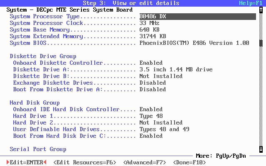Click Not Installed value for Hard Drive 2
Image resolution: width=266 pixels, height=166 pixels.
point(161,122)
